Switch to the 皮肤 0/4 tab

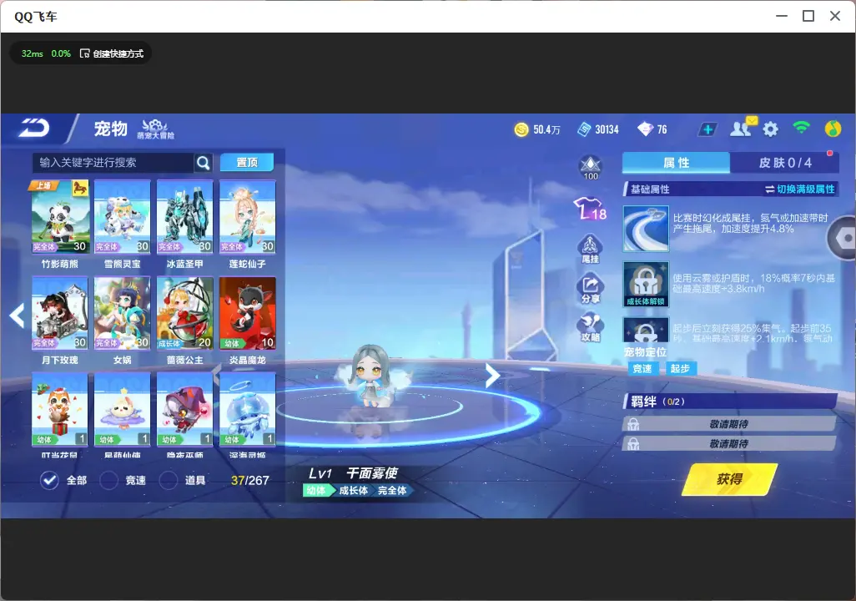coord(784,163)
